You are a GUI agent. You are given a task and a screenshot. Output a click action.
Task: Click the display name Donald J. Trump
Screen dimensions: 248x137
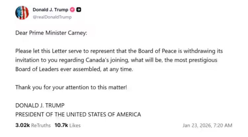click(50, 10)
